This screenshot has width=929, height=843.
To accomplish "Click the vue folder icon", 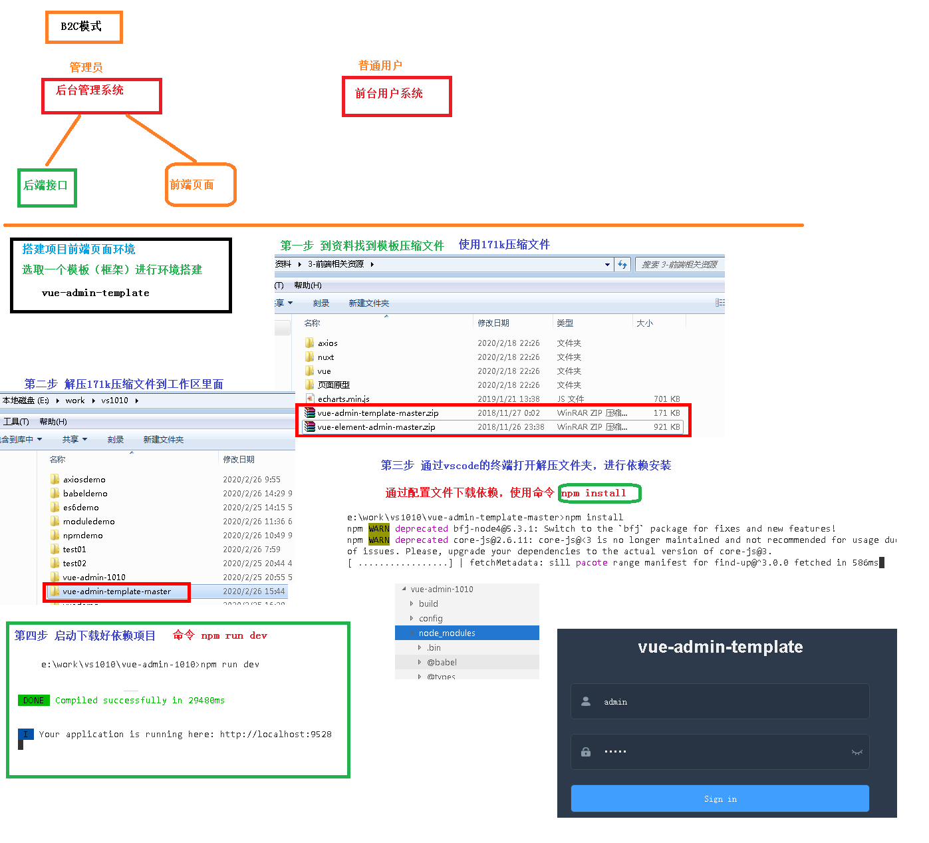I will click(309, 371).
